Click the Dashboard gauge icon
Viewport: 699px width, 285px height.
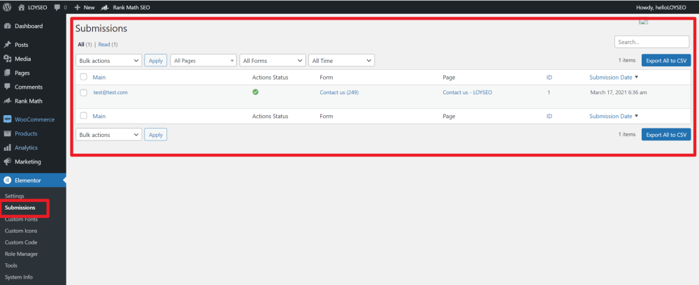point(7,27)
